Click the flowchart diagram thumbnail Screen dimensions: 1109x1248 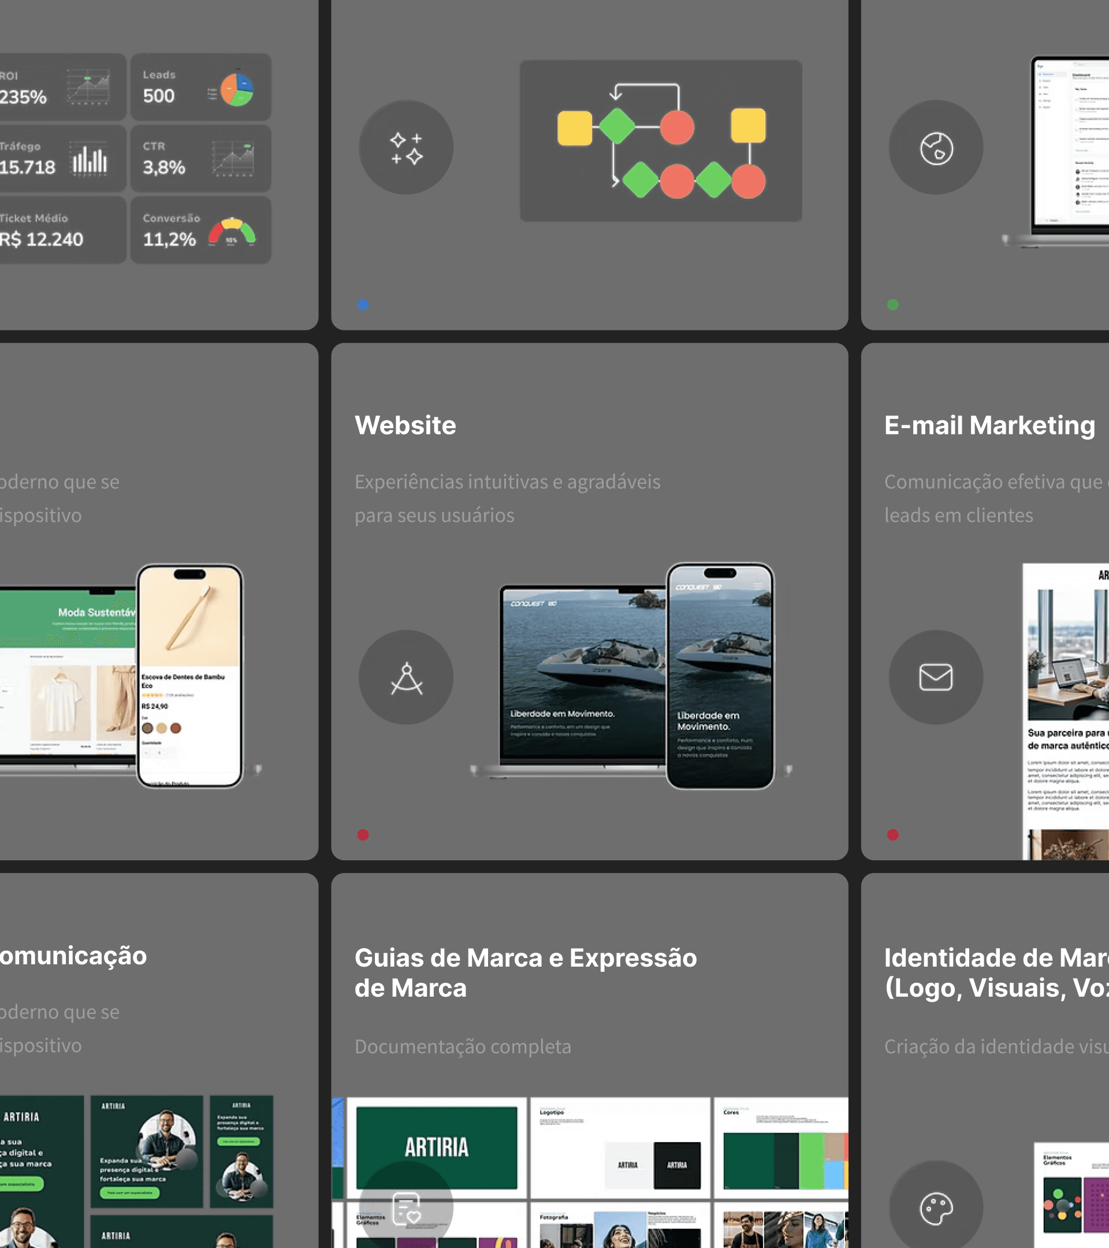coord(660,141)
